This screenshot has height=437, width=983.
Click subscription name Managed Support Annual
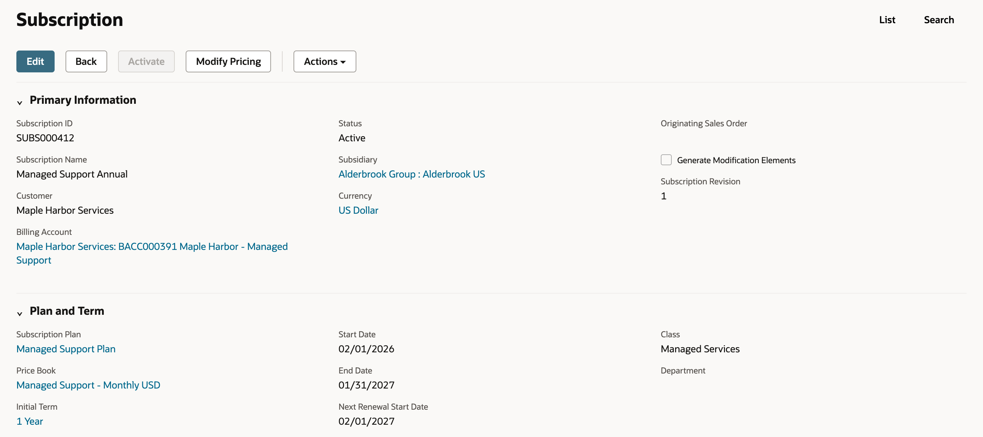click(x=72, y=174)
